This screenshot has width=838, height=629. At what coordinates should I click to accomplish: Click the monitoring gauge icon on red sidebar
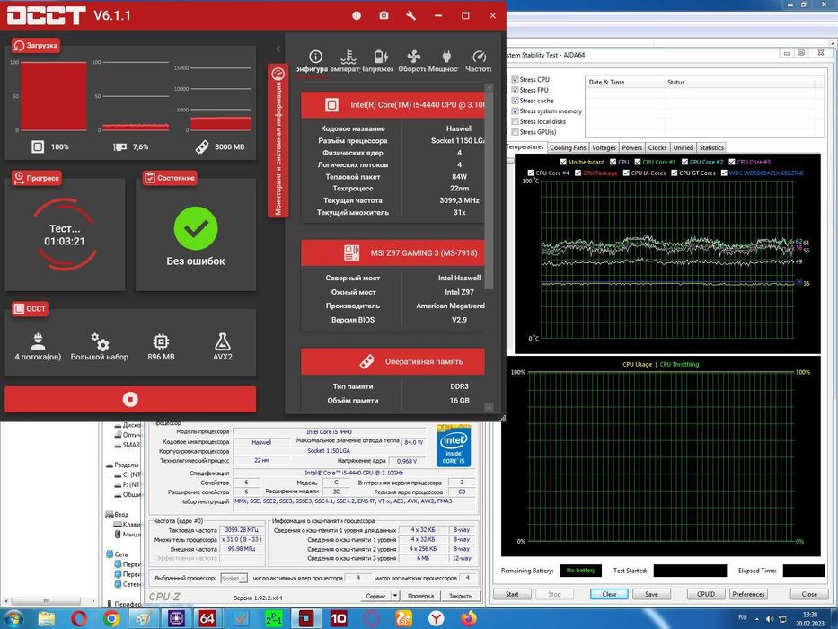tap(278, 74)
